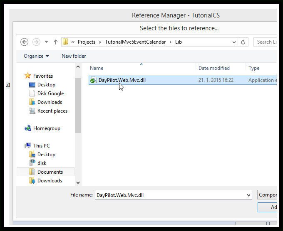The image size is (283, 231).
Task: Select Projects in the breadcrumb path
Action: click(x=87, y=42)
